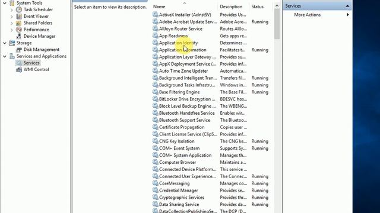
Task: Open the More Actions submenu arrow
Action: (348, 15)
